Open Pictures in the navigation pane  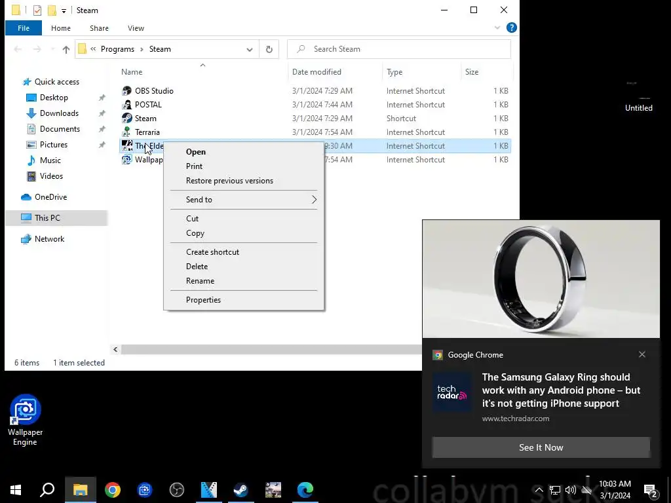(x=54, y=145)
